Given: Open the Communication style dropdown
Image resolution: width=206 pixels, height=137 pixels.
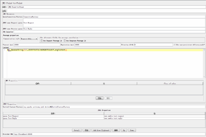Looking at the screenshot, I should tap(29, 39).
